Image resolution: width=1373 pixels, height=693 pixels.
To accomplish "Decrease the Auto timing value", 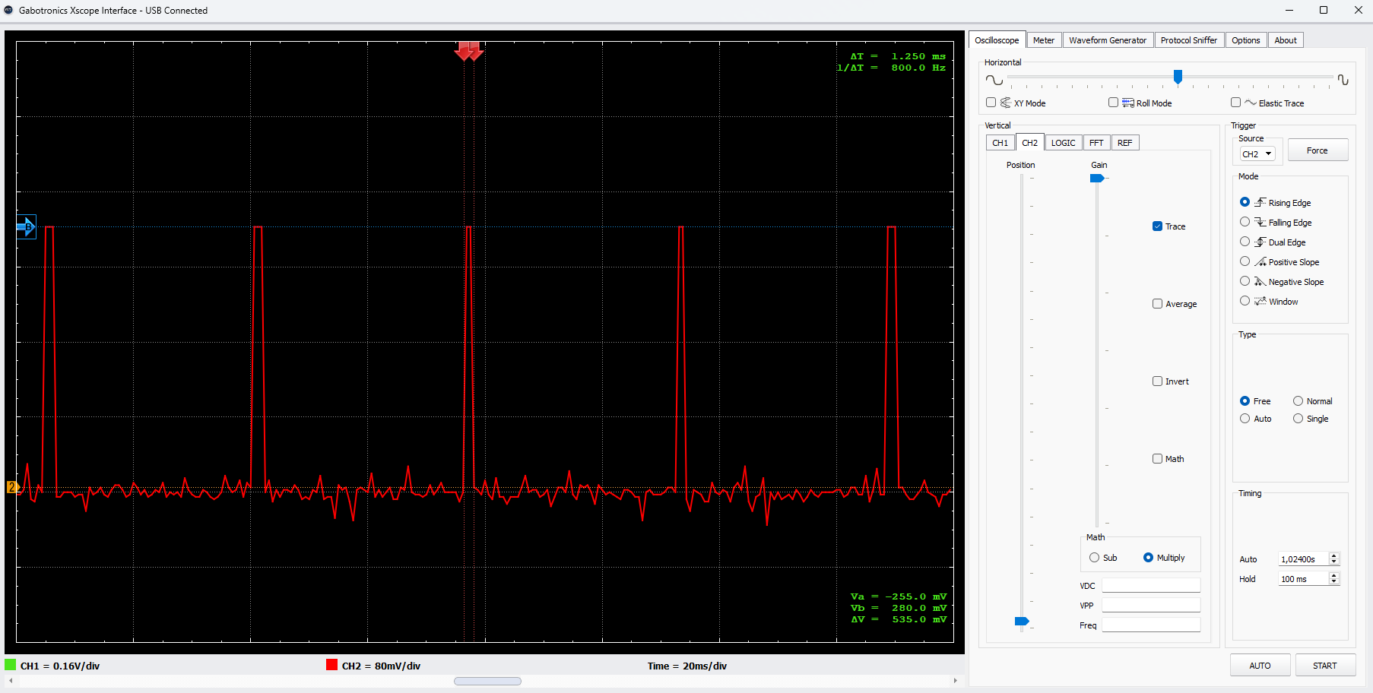I will coord(1333,562).
